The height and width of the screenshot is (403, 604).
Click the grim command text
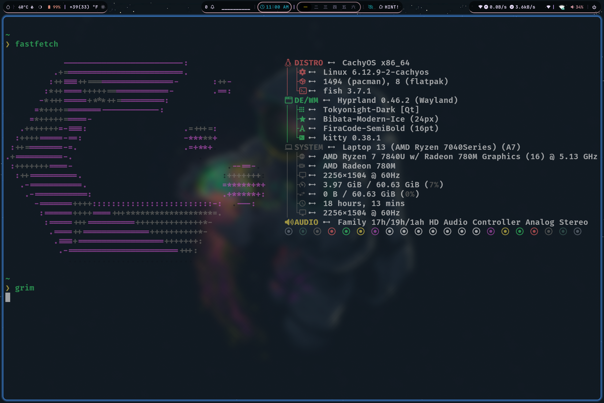25,288
